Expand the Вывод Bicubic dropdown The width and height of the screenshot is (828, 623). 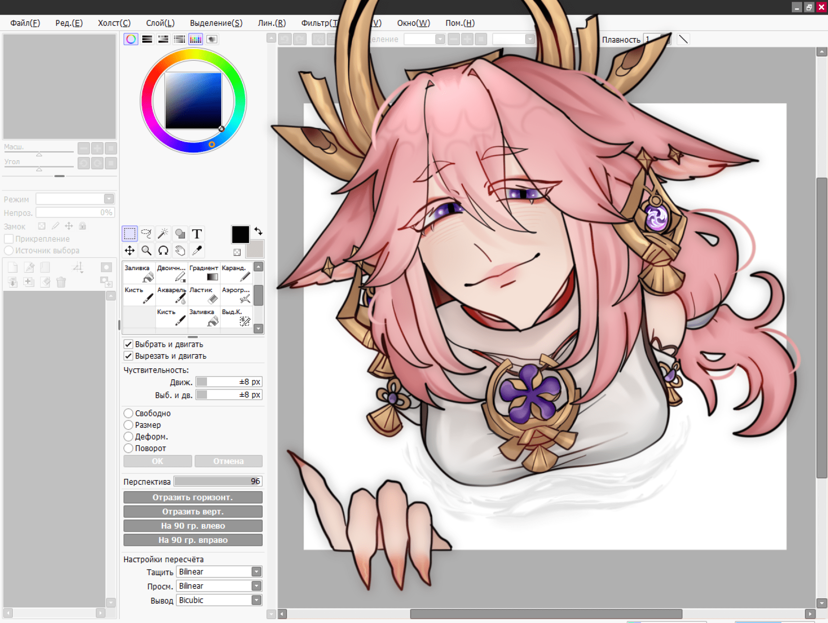[256, 600]
